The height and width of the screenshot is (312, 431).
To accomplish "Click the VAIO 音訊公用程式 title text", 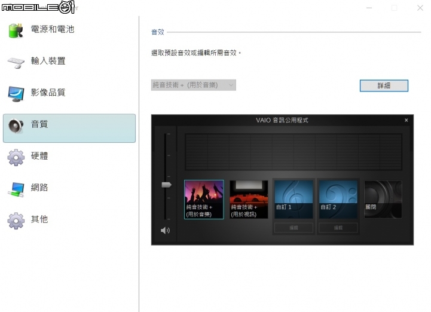I will click(282, 120).
